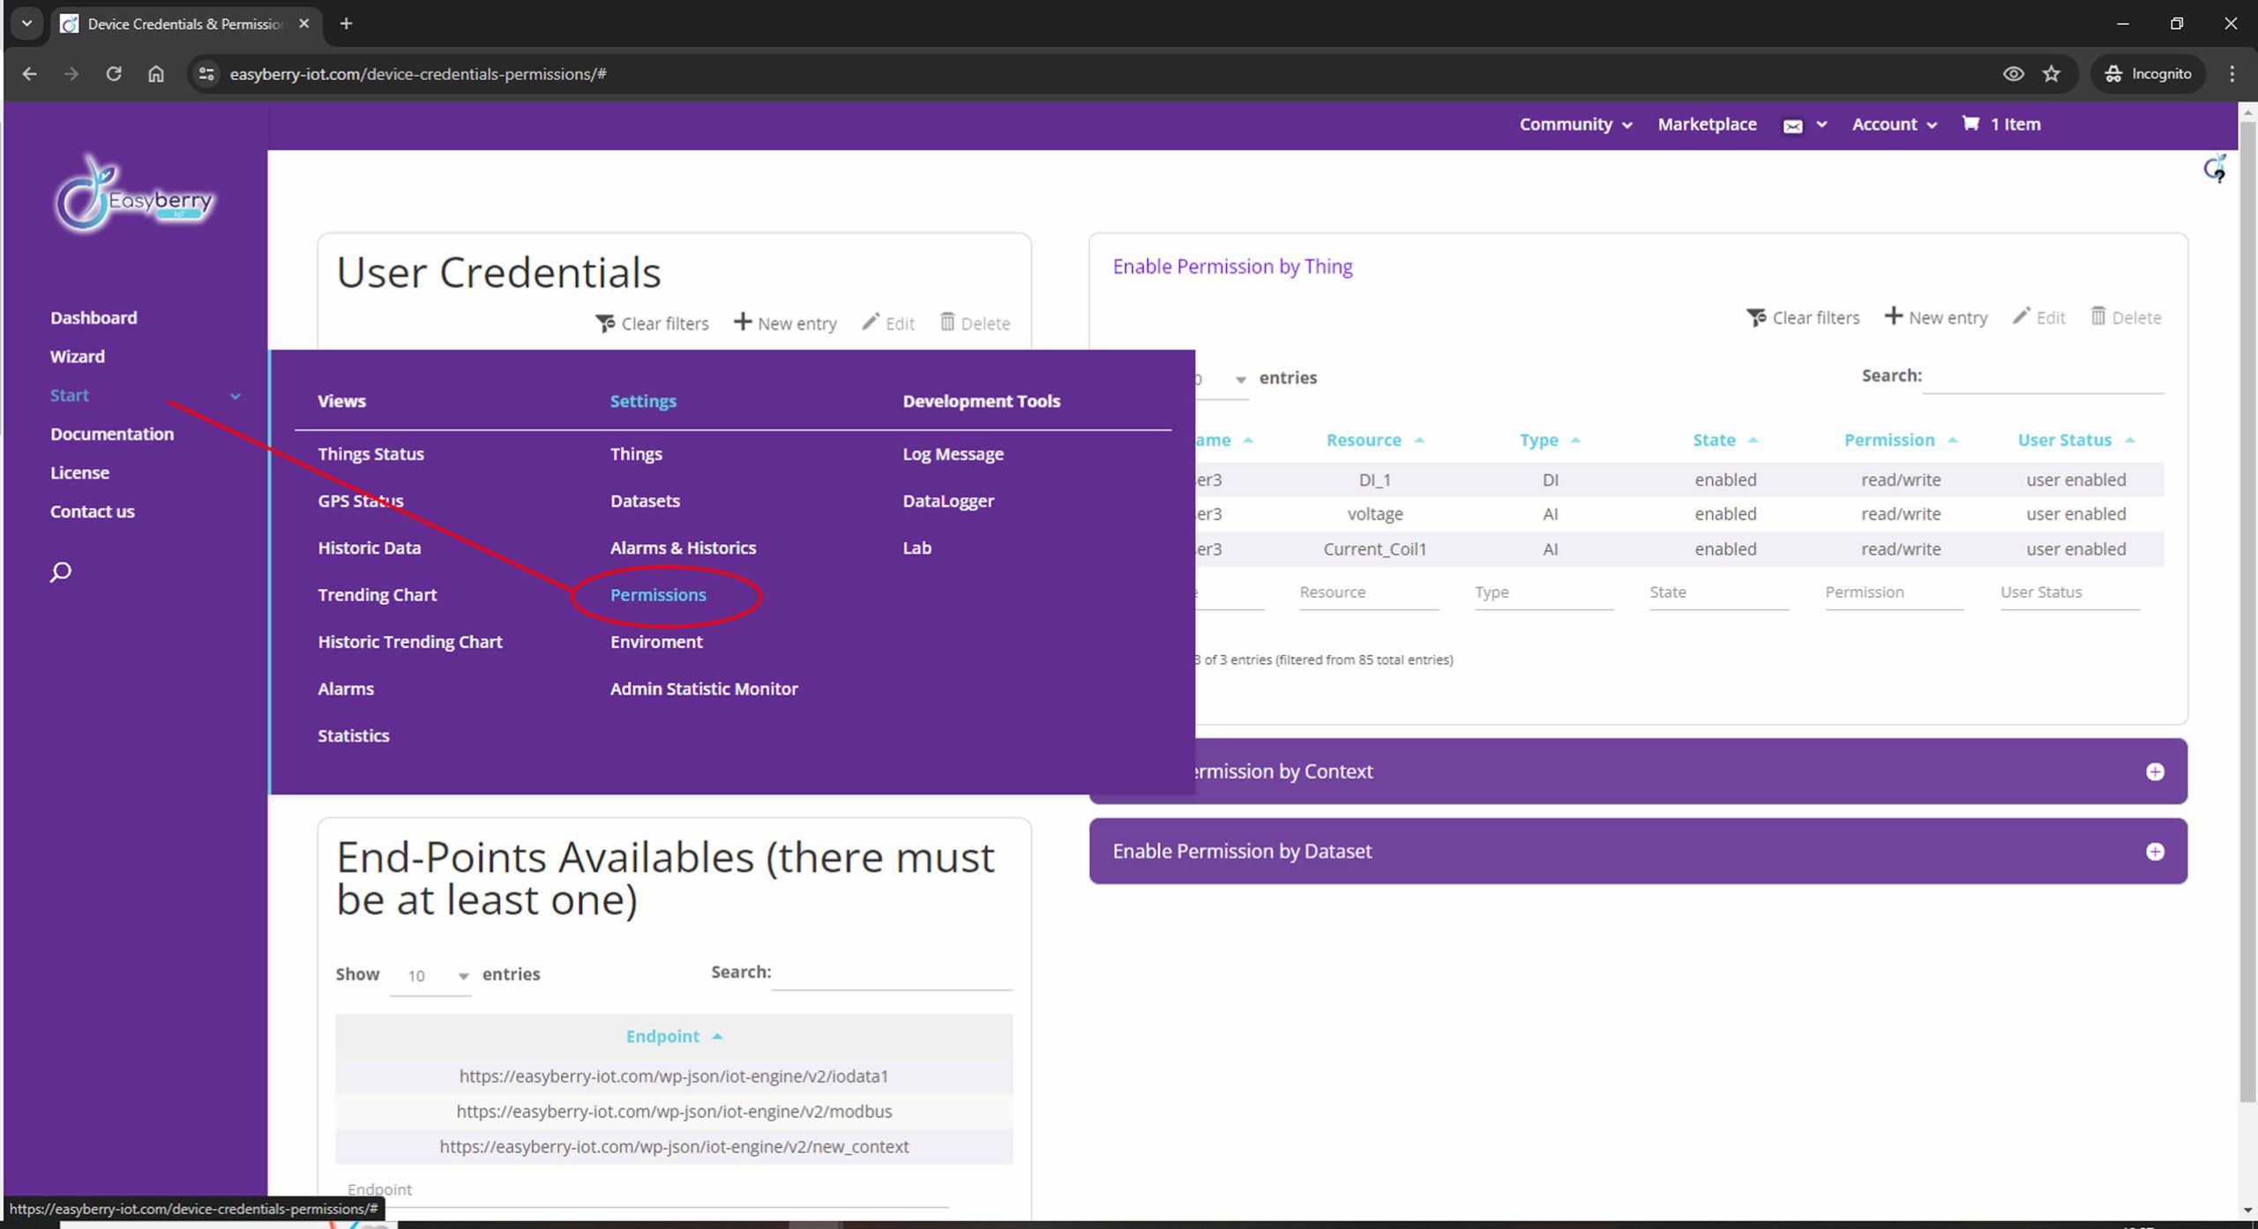The width and height of the screenshot is (2258, 1229).
Task: Sort by the Type column header
Action: 1550,440
